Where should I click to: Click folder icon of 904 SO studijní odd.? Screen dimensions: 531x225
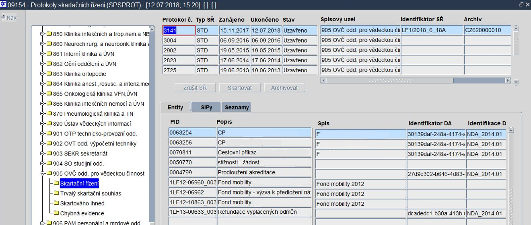coord(49,164)
